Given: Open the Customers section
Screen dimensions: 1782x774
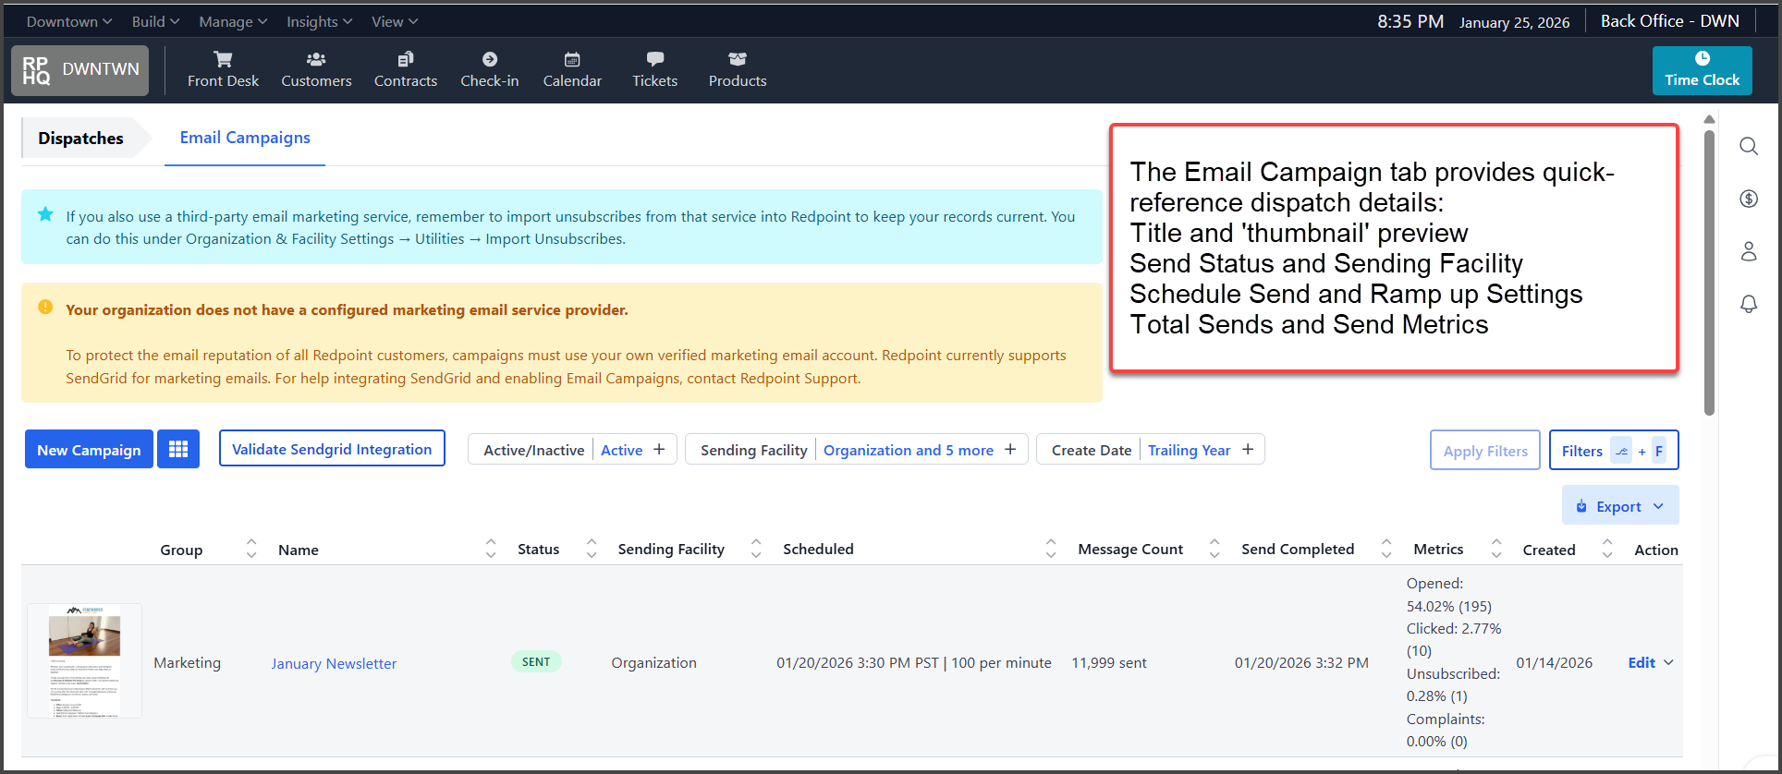Looking at the screenshot, I should coord(316,70).
